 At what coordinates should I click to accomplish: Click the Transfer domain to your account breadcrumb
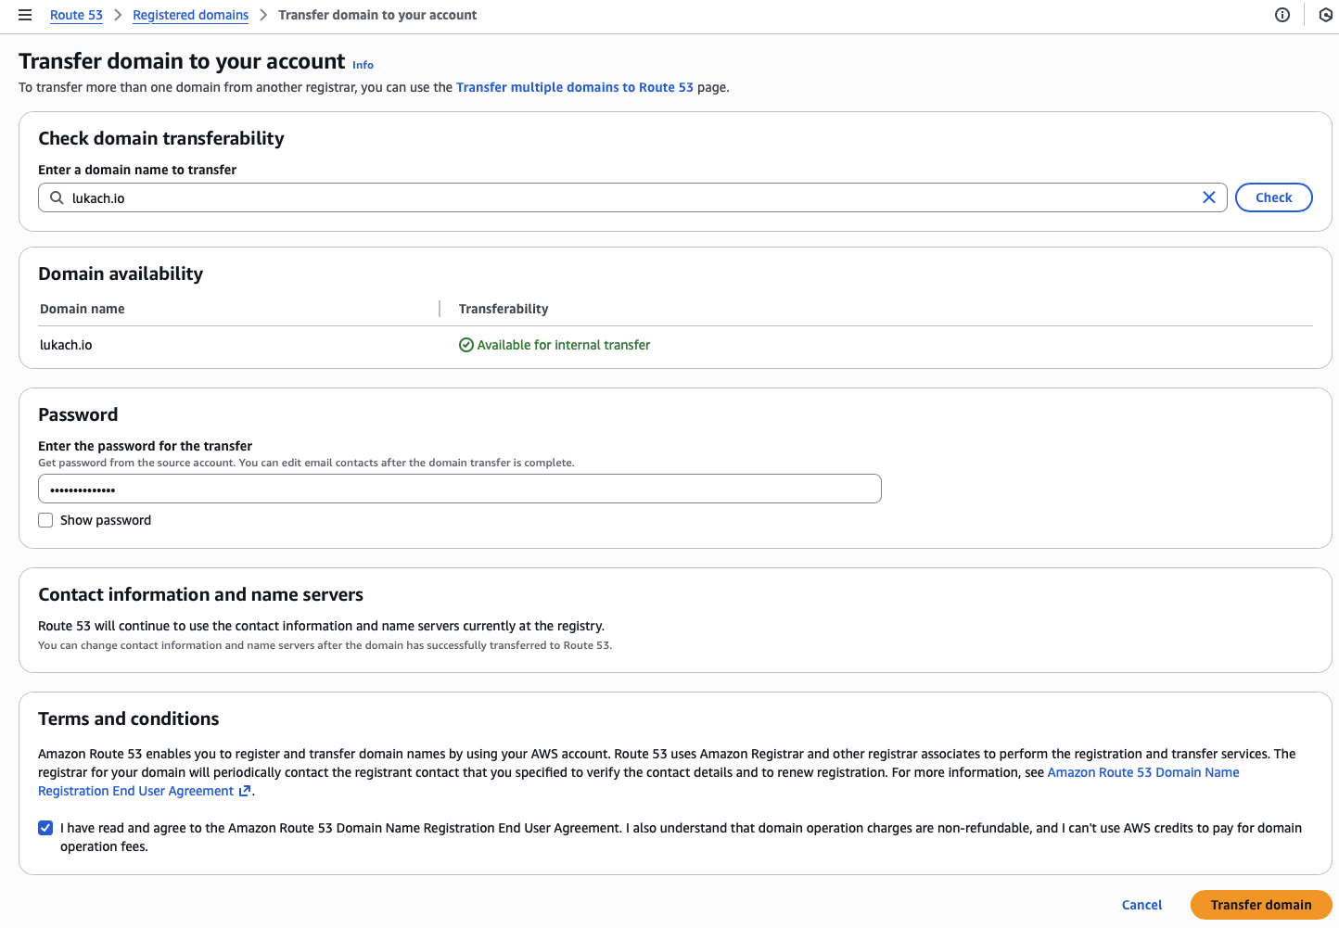click(377, 15)
